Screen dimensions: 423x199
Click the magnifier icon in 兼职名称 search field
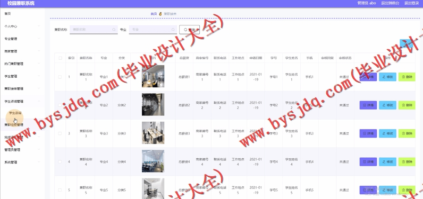(114, 30)
